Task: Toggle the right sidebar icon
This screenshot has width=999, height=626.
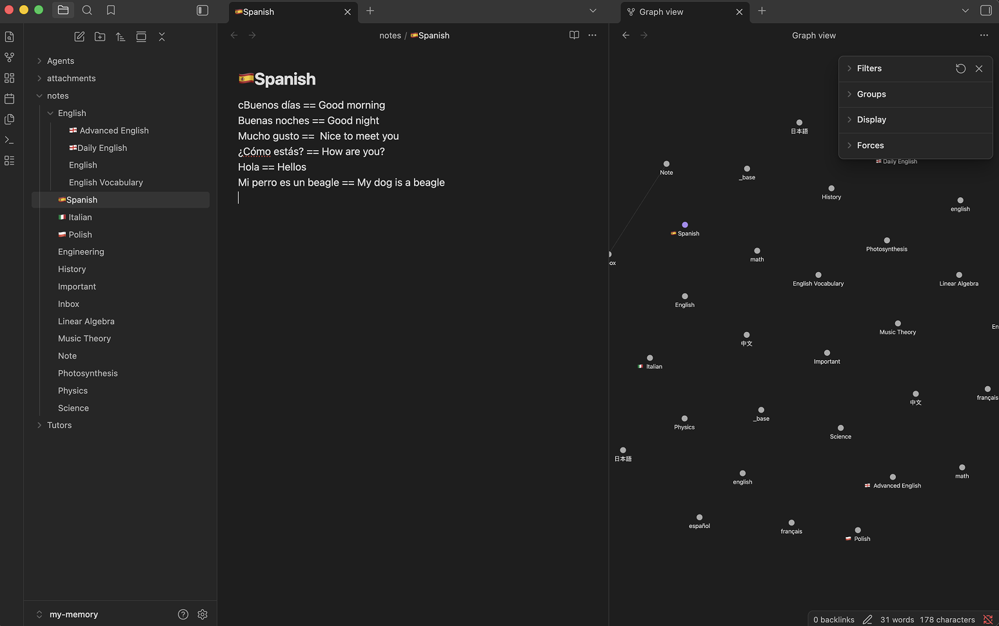Action: click(x=986, y=10)
